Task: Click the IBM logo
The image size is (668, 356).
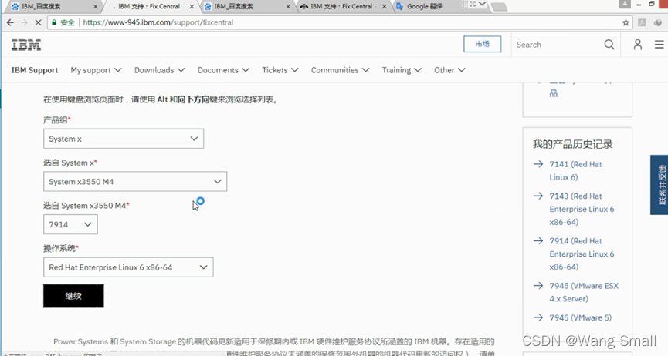Action: point(26,44)
